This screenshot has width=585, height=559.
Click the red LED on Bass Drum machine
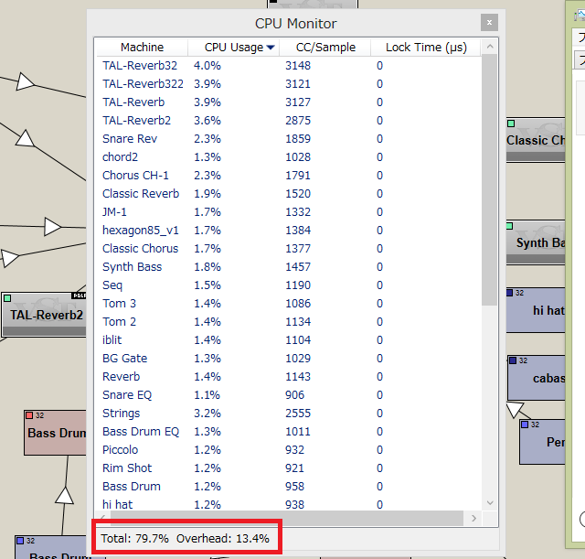pyautogui.click(x=29, y=415)
